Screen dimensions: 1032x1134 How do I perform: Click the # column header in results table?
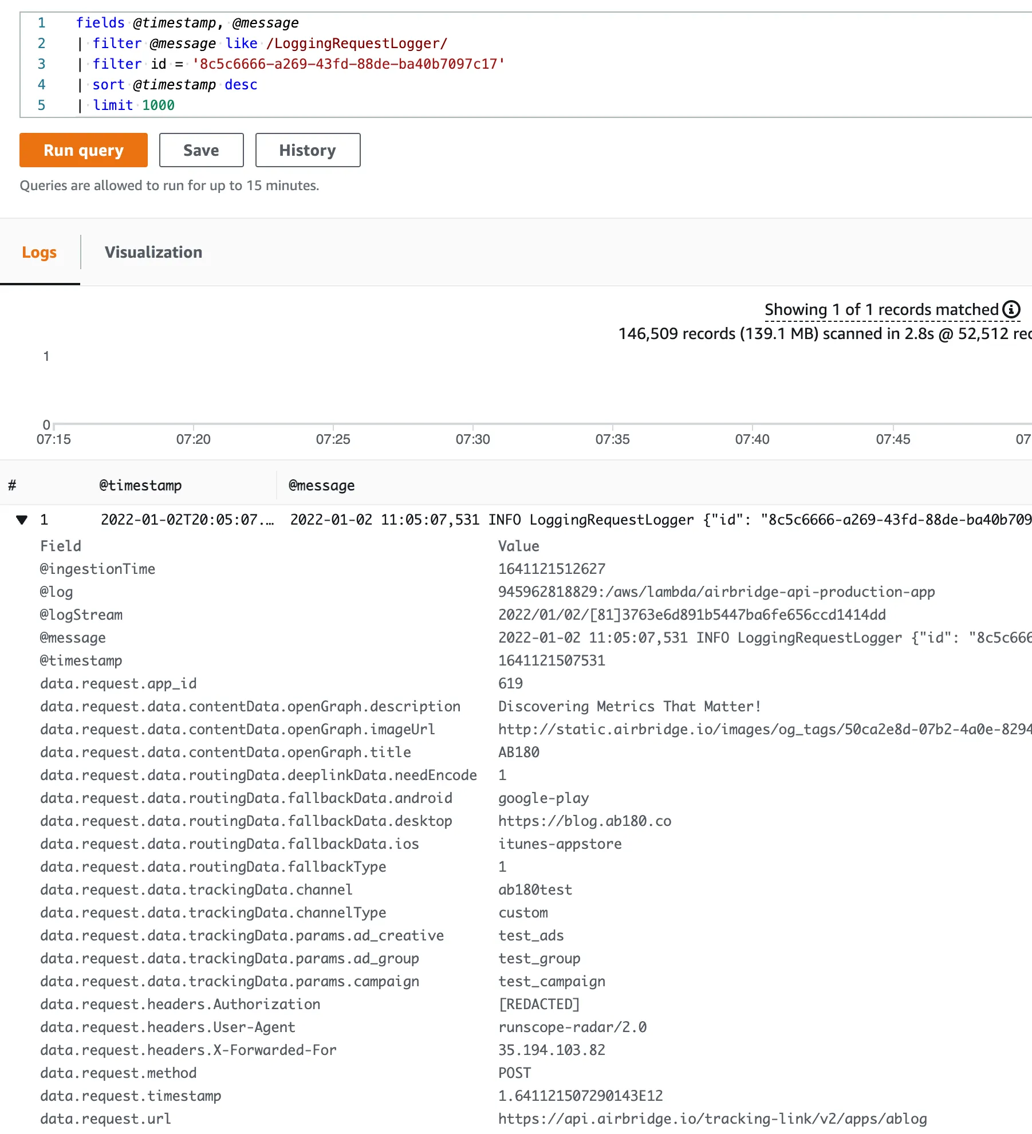(x=12, y=485)
